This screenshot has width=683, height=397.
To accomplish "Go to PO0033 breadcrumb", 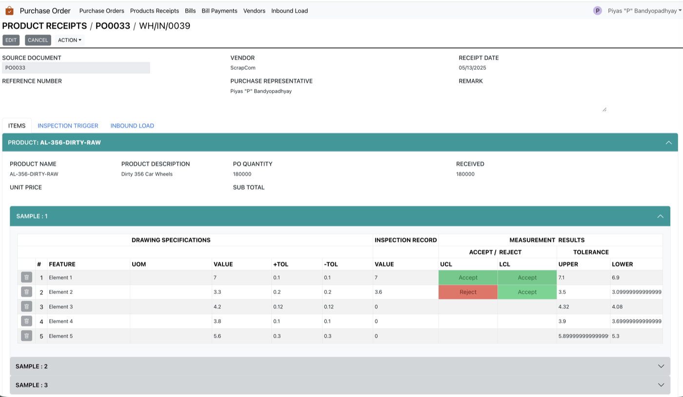I will (113, 26).
